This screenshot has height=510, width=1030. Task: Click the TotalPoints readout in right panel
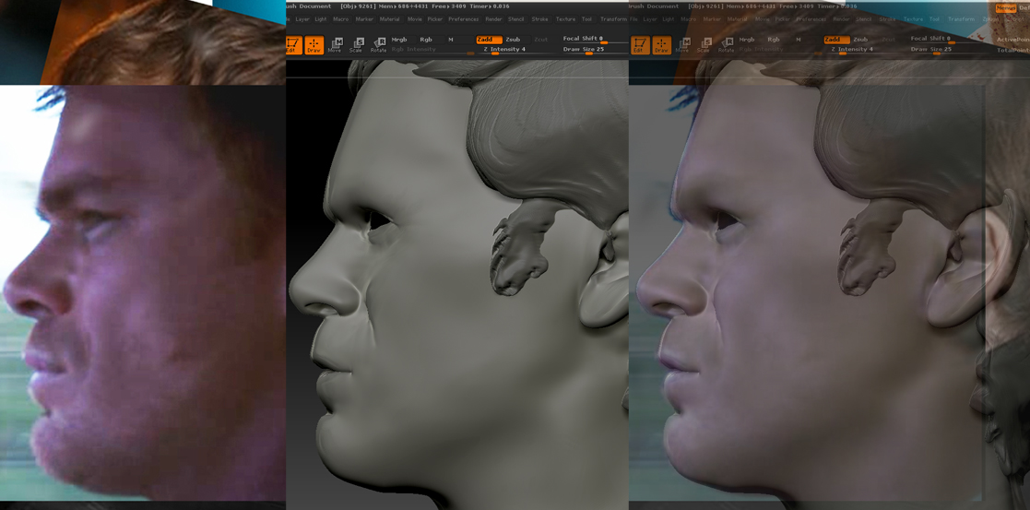pos(1012,50)
